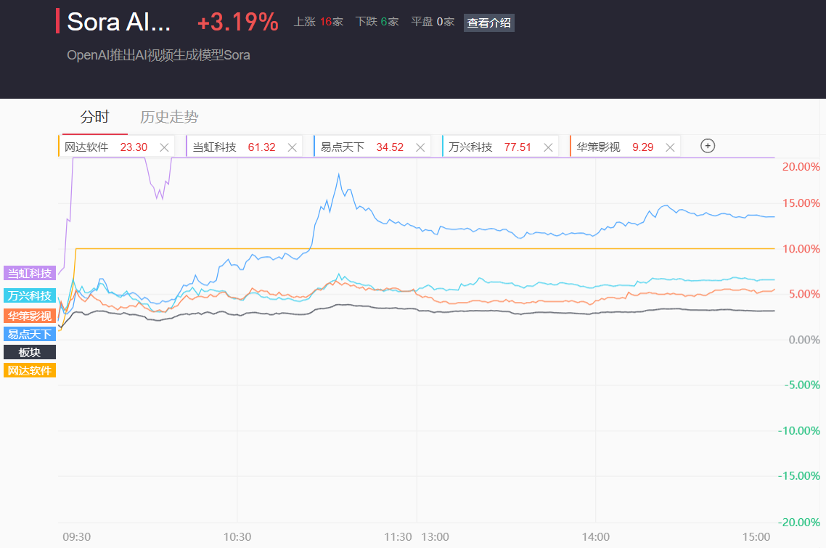Open the 历史走势 tab
The height and width of the screenshot is (548, 826).
tap(169, 117)
